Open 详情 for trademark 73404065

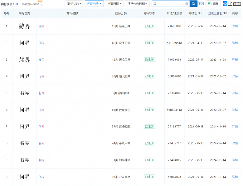click(x=235, y=160)
